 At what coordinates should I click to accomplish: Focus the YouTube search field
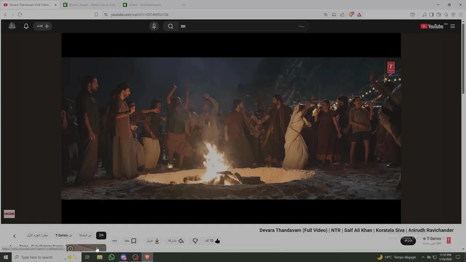click(243, 26)
